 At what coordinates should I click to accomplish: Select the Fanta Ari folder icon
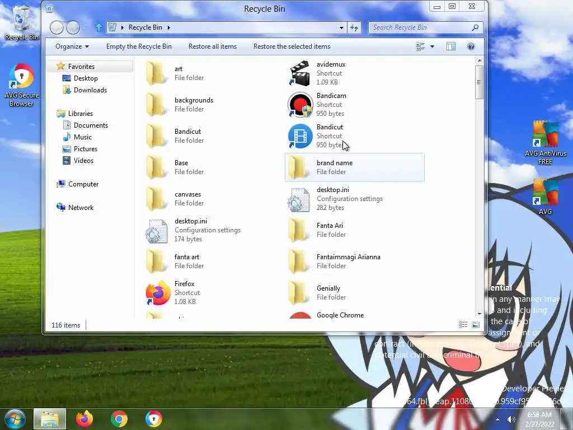(298, 230)
